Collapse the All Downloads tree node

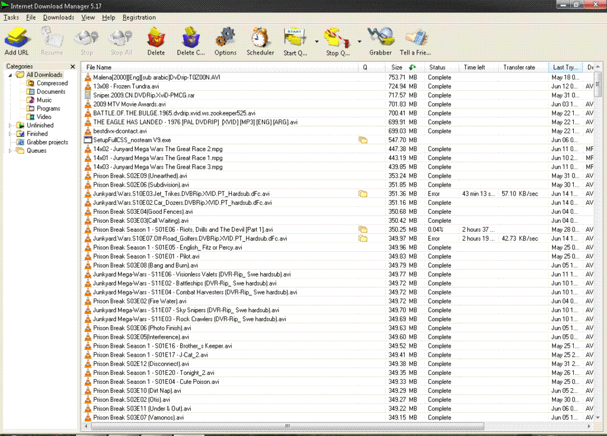click(11, 75)
